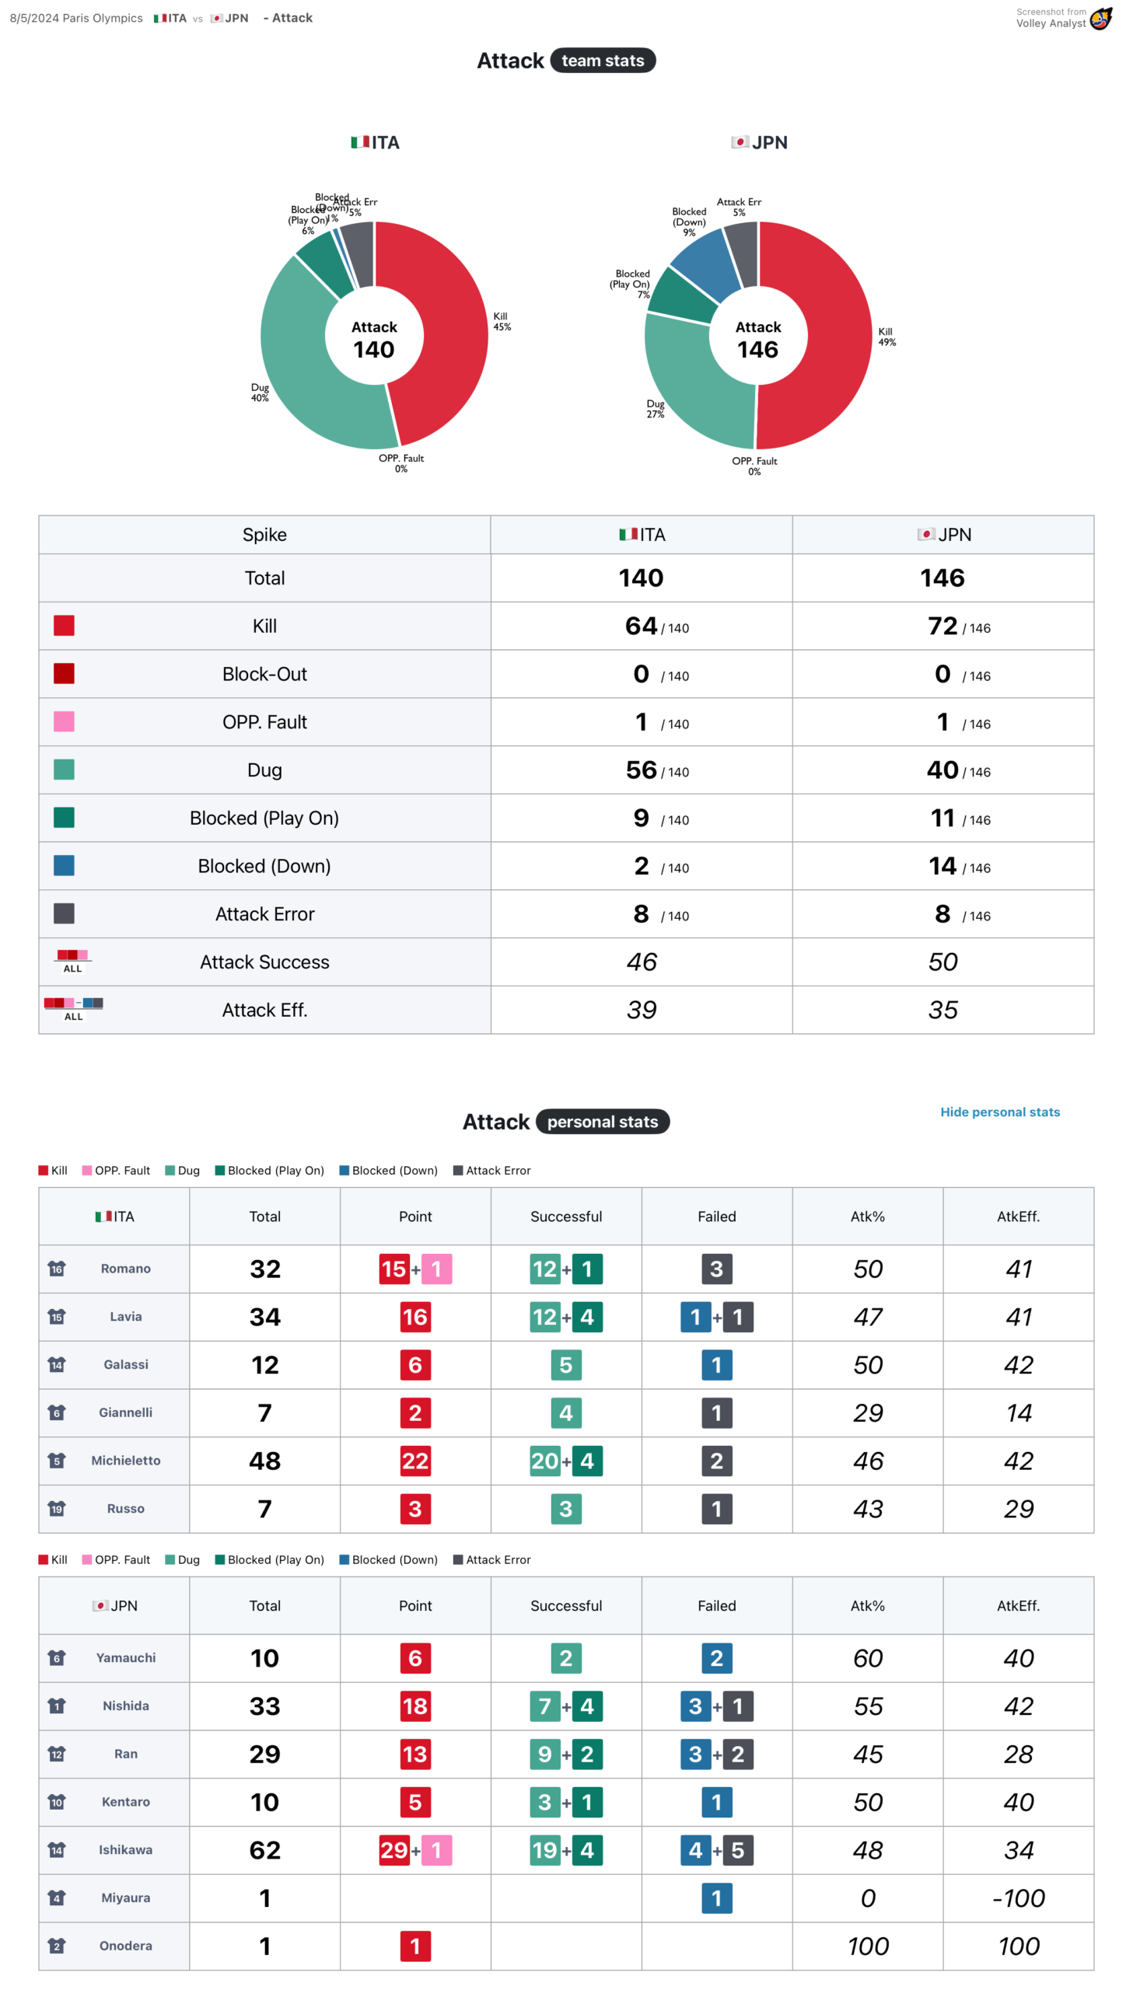The height and width of the screenshot is (1990, 1133).
Task: Click Lavia's number 15 jersey icon
Action: point(57,1317)
